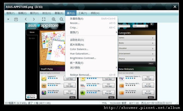Click More under New Releases
Image resolution: width=183 pixels, height=111 pixels.
(x=151, y=97)
